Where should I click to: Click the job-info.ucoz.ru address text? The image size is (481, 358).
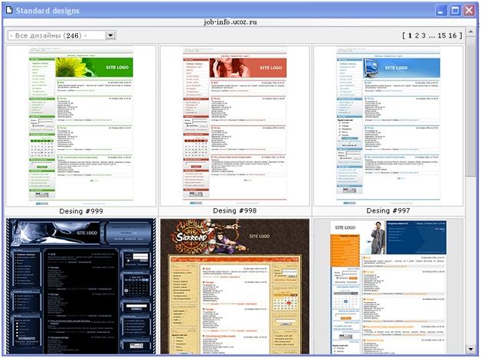coord(231,22)
